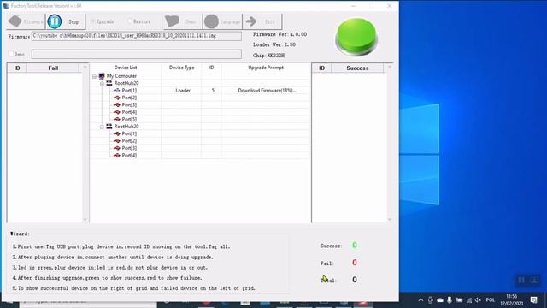Click the Demo folder icon
The width and height of the screenshot is (547, 308).
click(172, 21)
